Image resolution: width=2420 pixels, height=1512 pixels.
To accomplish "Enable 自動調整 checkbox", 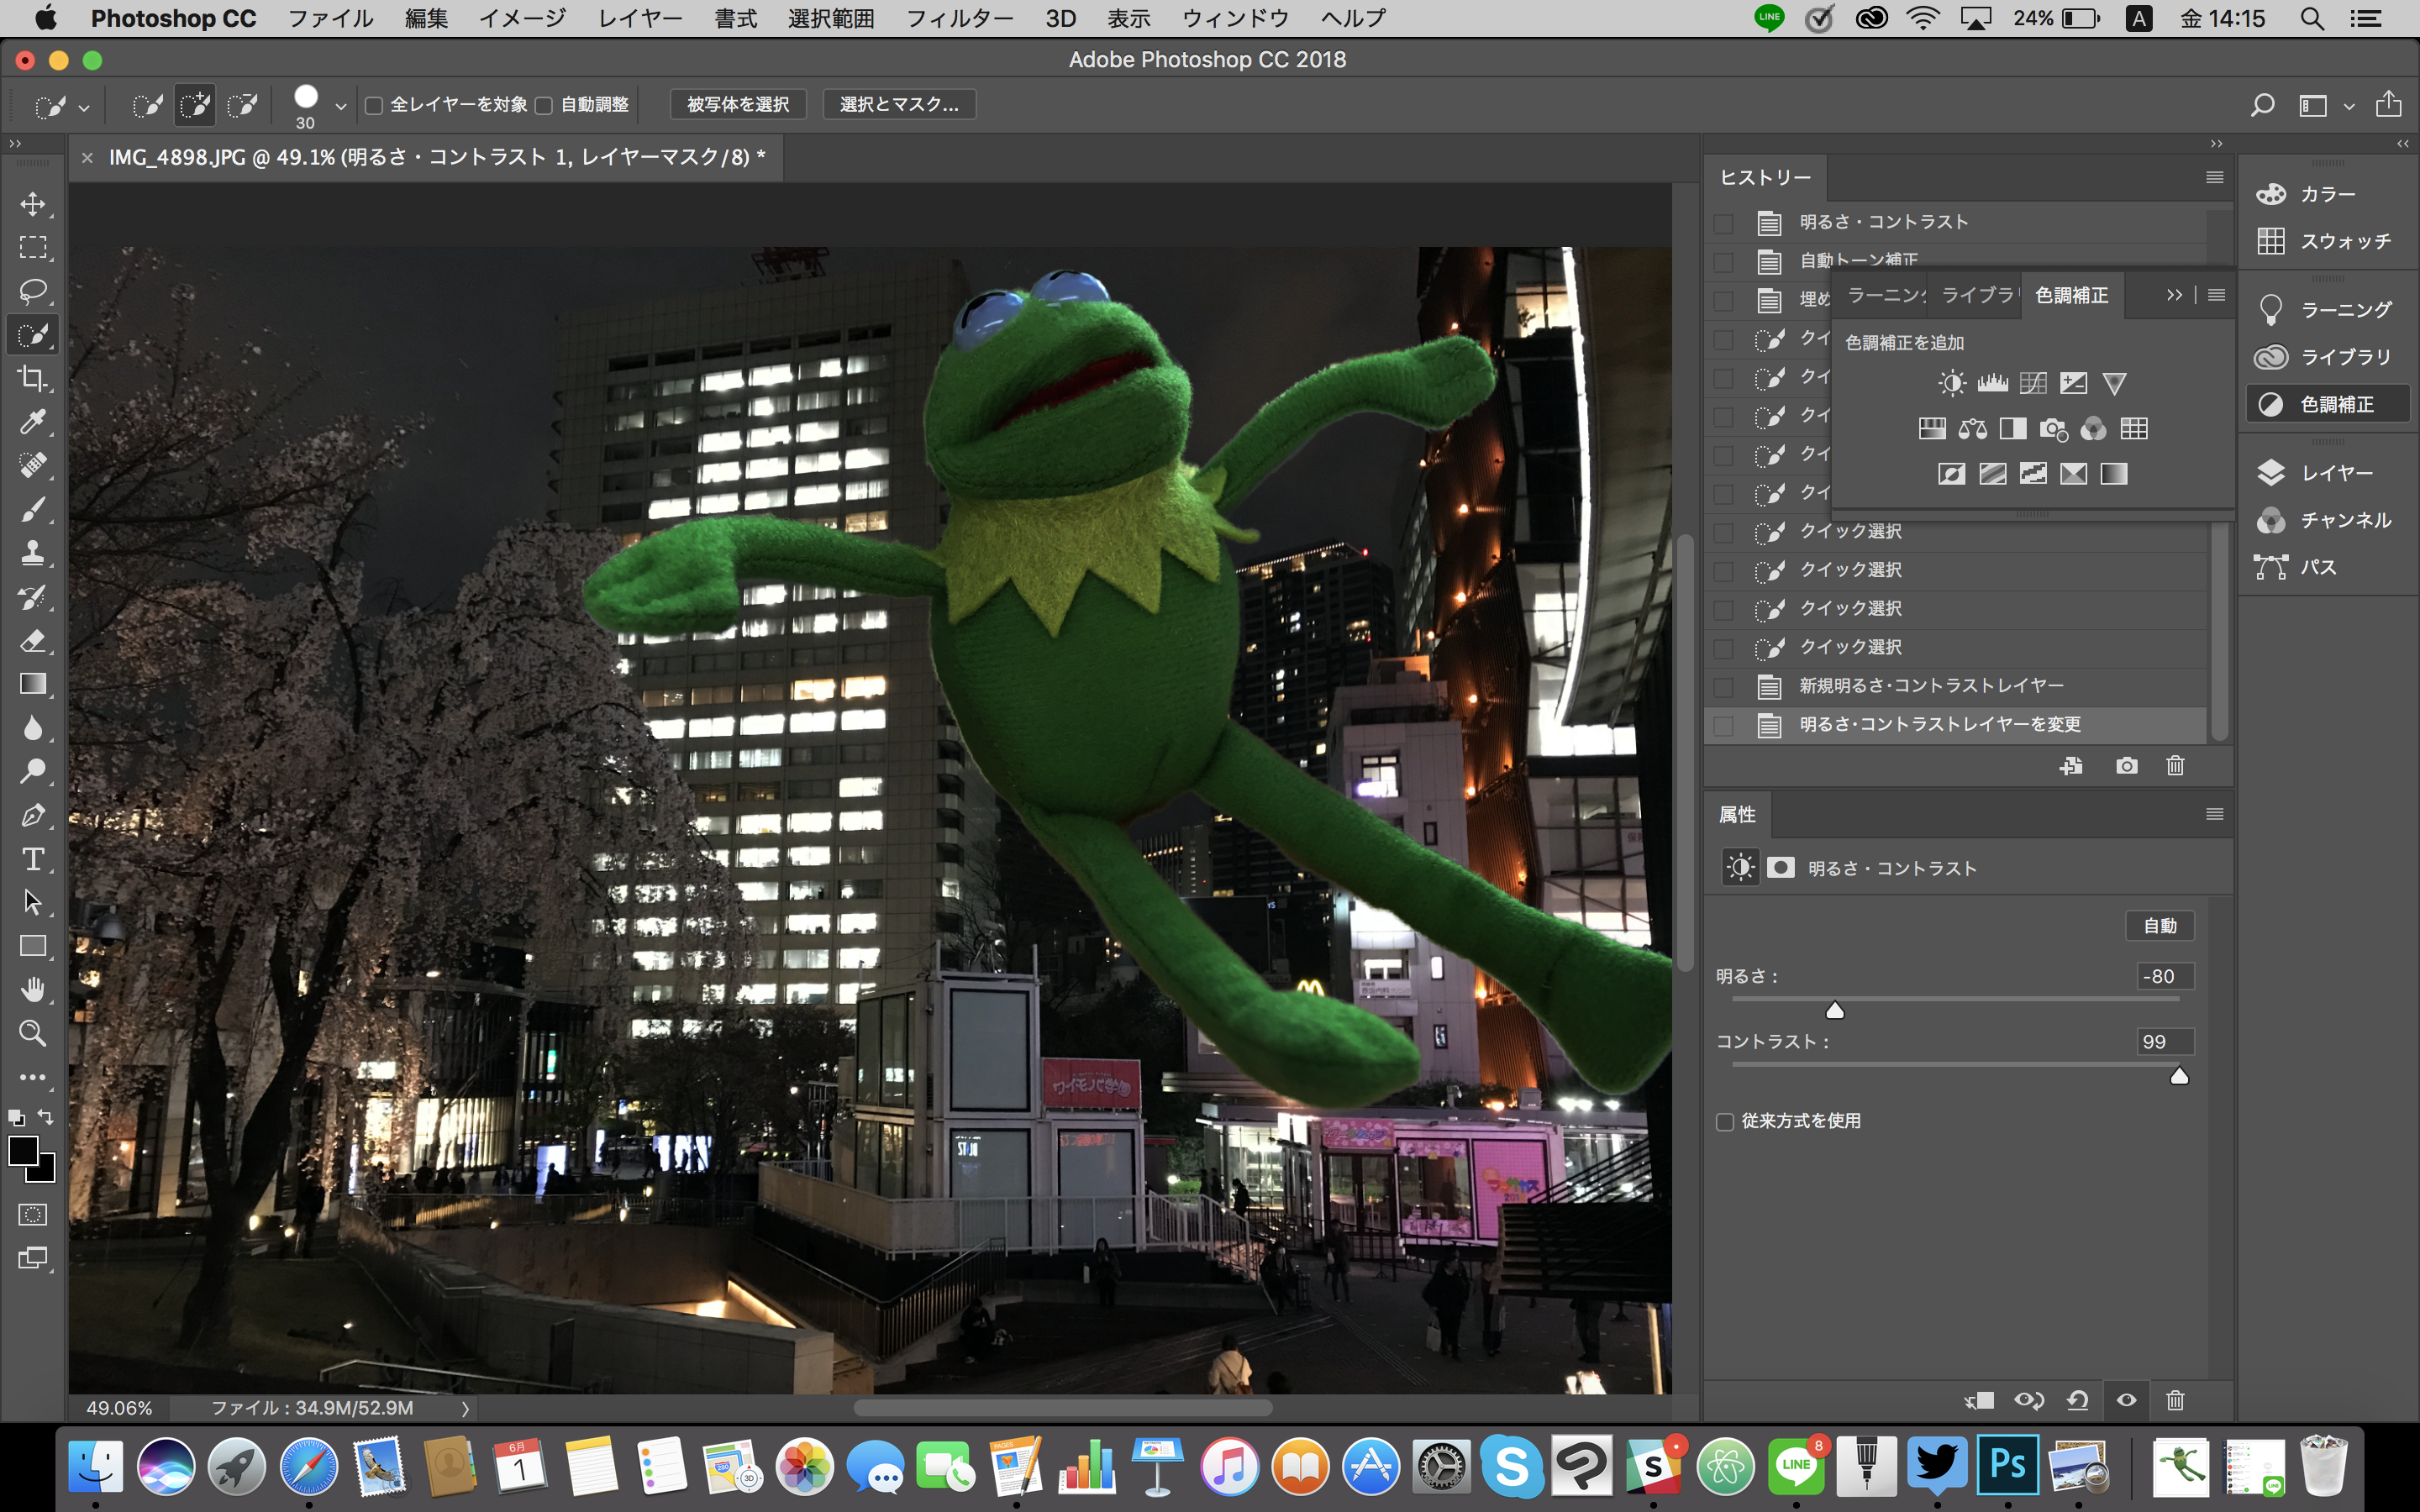I will (x=544, y=105).
